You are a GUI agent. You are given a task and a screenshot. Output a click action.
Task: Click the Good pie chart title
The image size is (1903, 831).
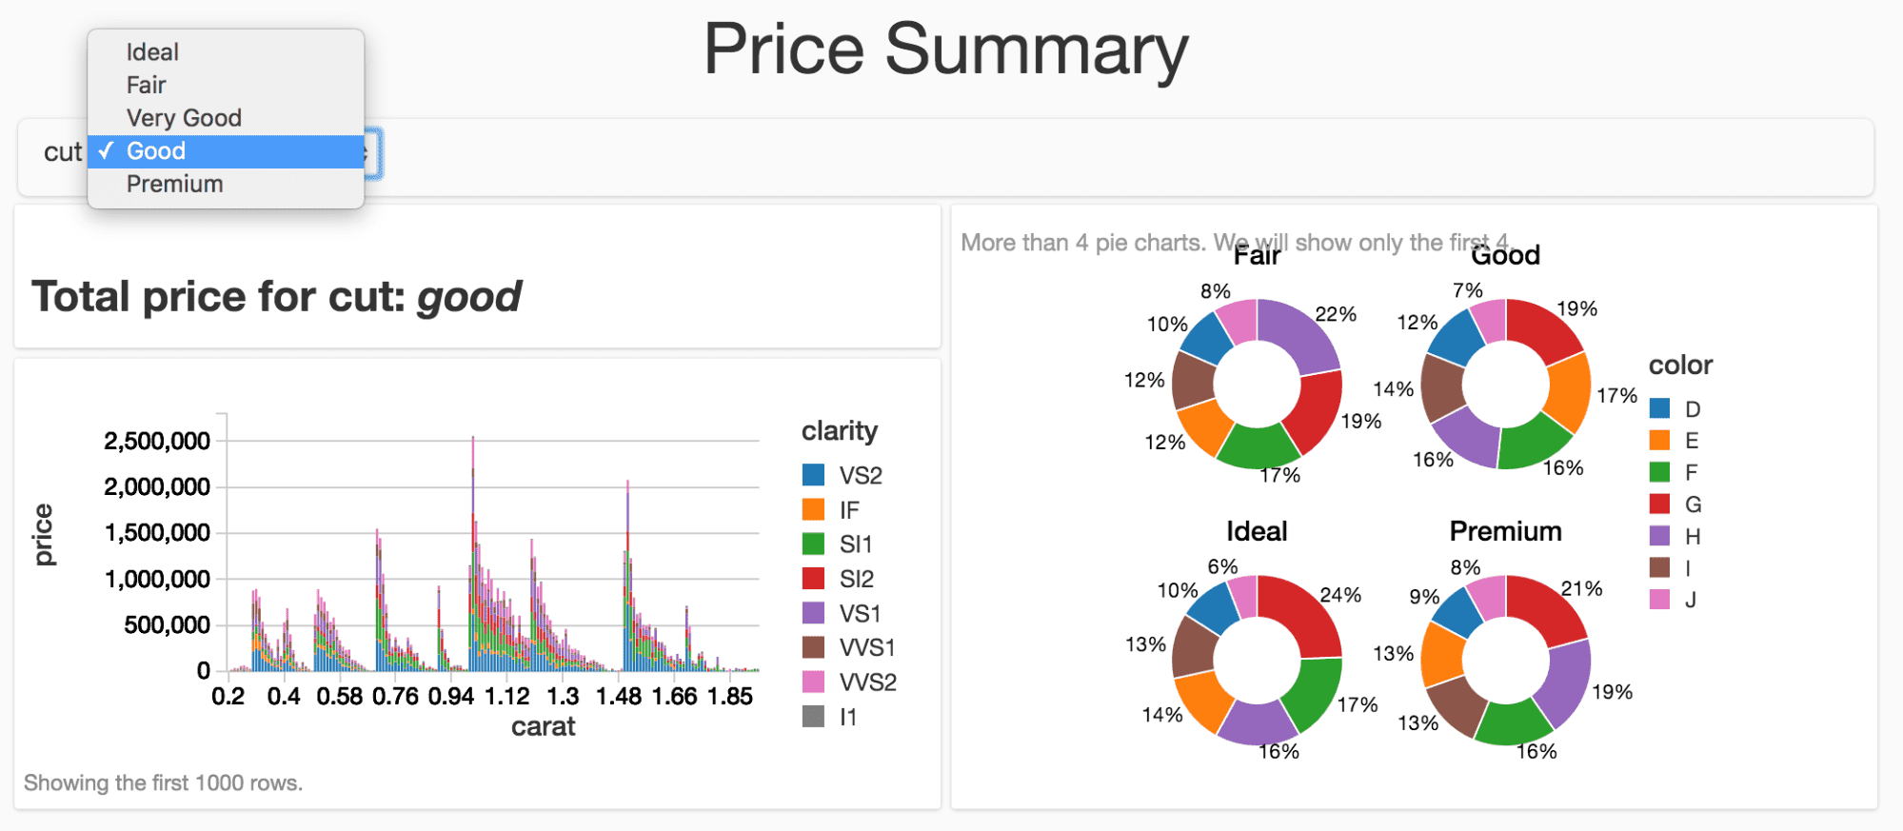pyautogui.click(x=1505, y=254)
